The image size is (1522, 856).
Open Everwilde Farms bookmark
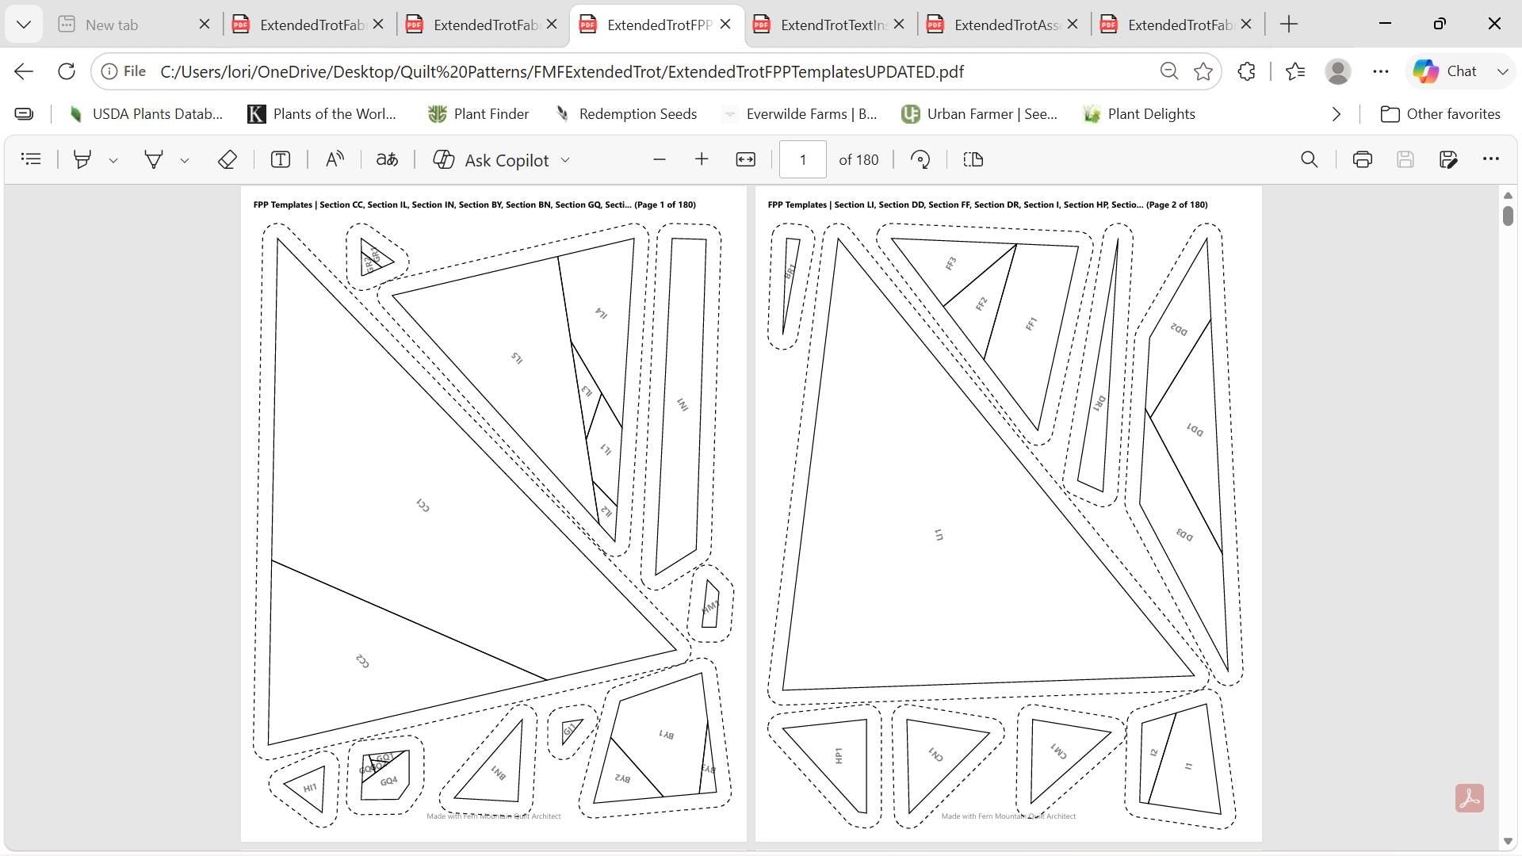(799, 114)
